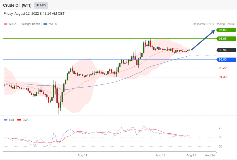The image size is (237, 160).
Task: Click the 9MA red legend swatch
Action: 19,120
